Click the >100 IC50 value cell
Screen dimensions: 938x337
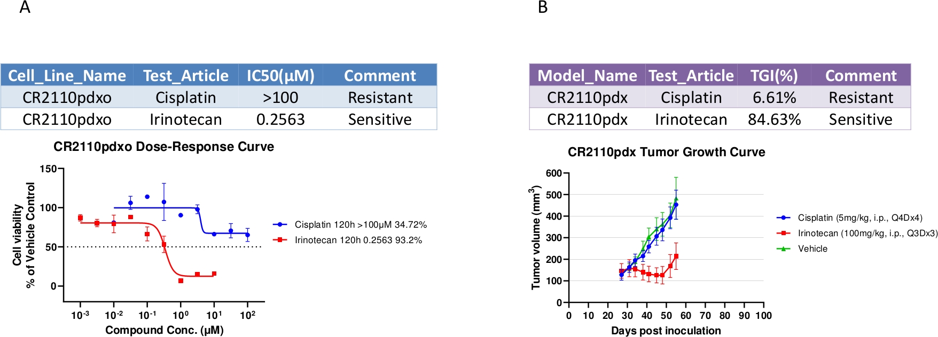280,98
